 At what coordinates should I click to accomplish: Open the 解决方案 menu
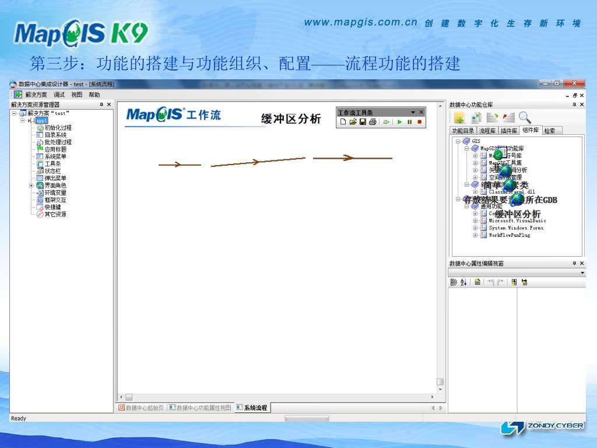click(36, 94)
